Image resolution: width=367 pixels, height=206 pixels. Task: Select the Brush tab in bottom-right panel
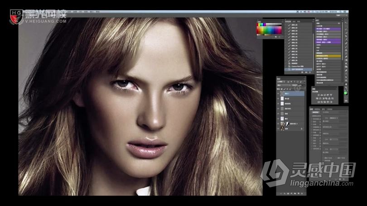click(311, 109)
